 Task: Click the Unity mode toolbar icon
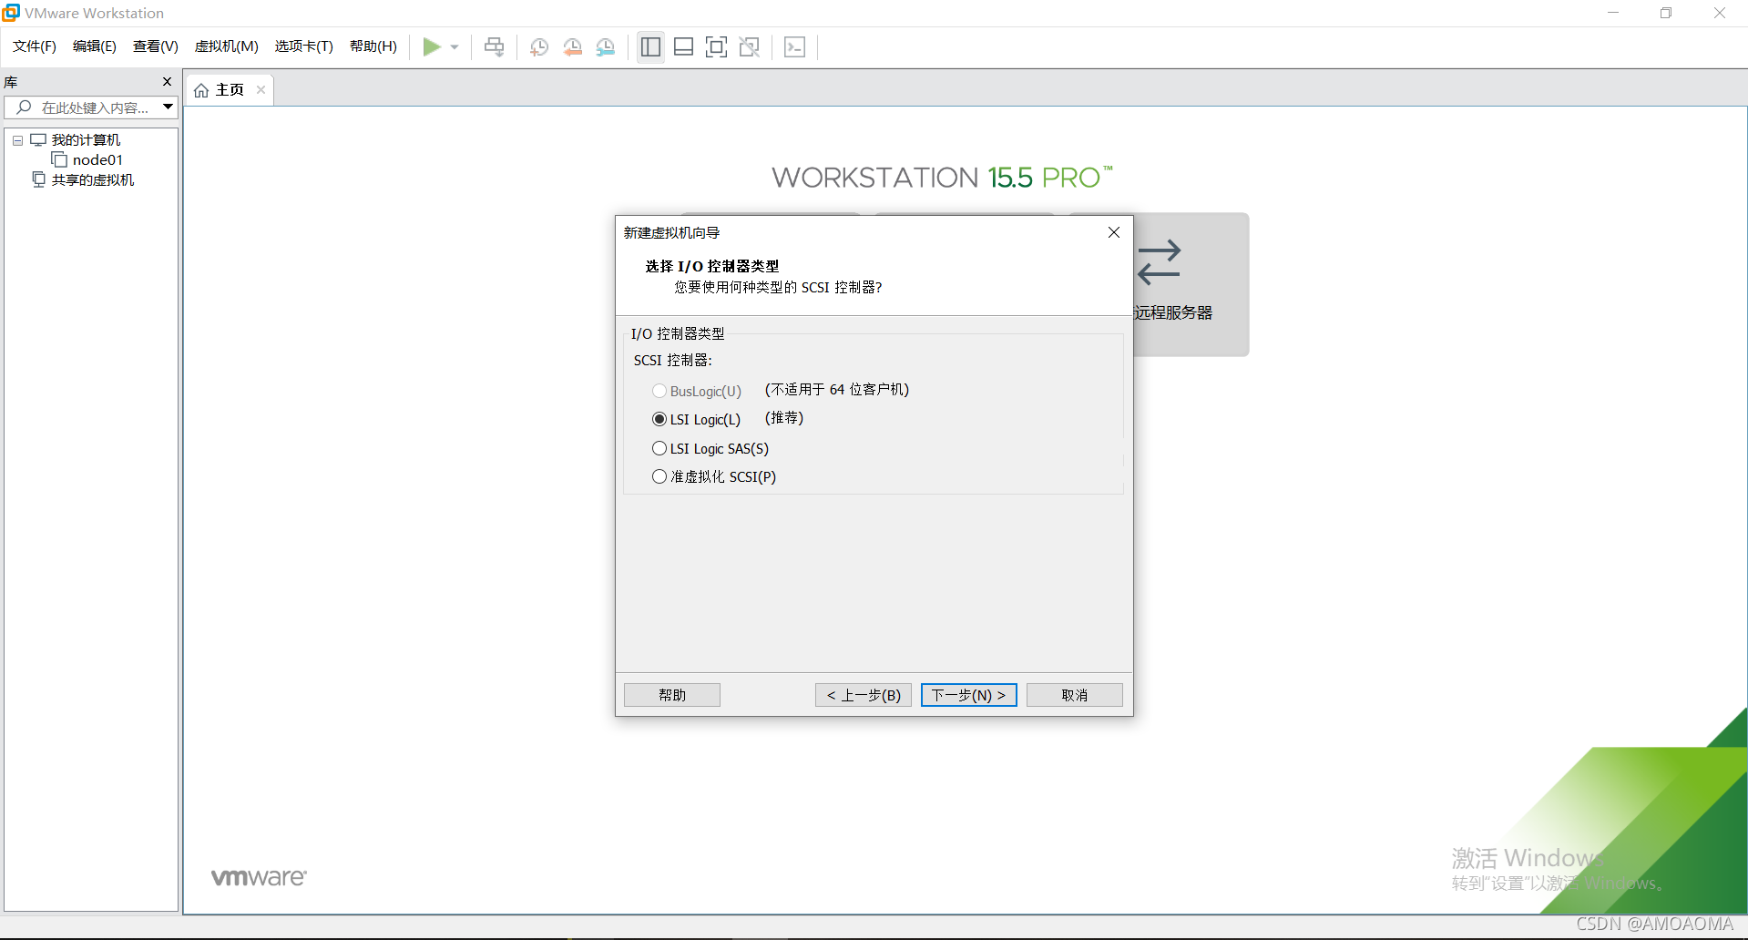tap(750, 46)
